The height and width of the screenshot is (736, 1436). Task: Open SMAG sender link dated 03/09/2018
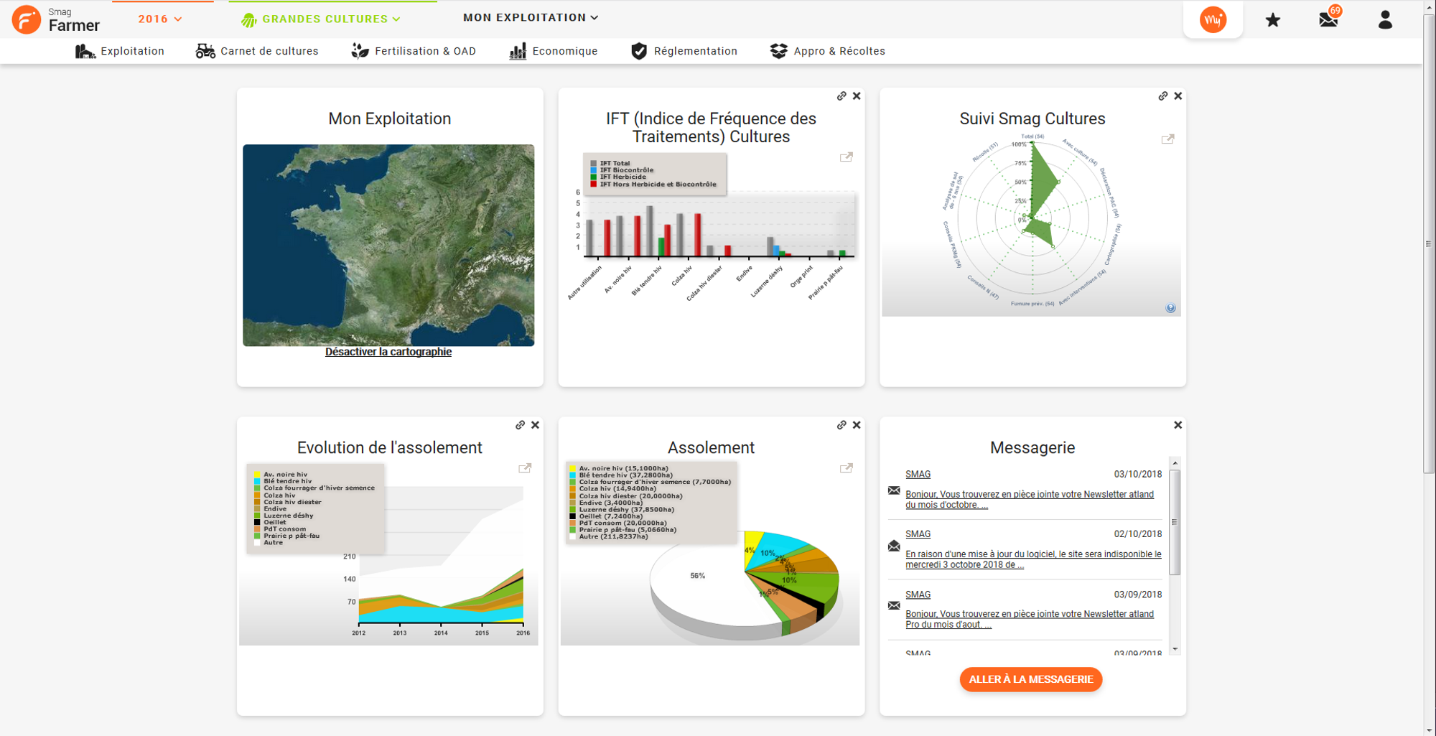918,595
